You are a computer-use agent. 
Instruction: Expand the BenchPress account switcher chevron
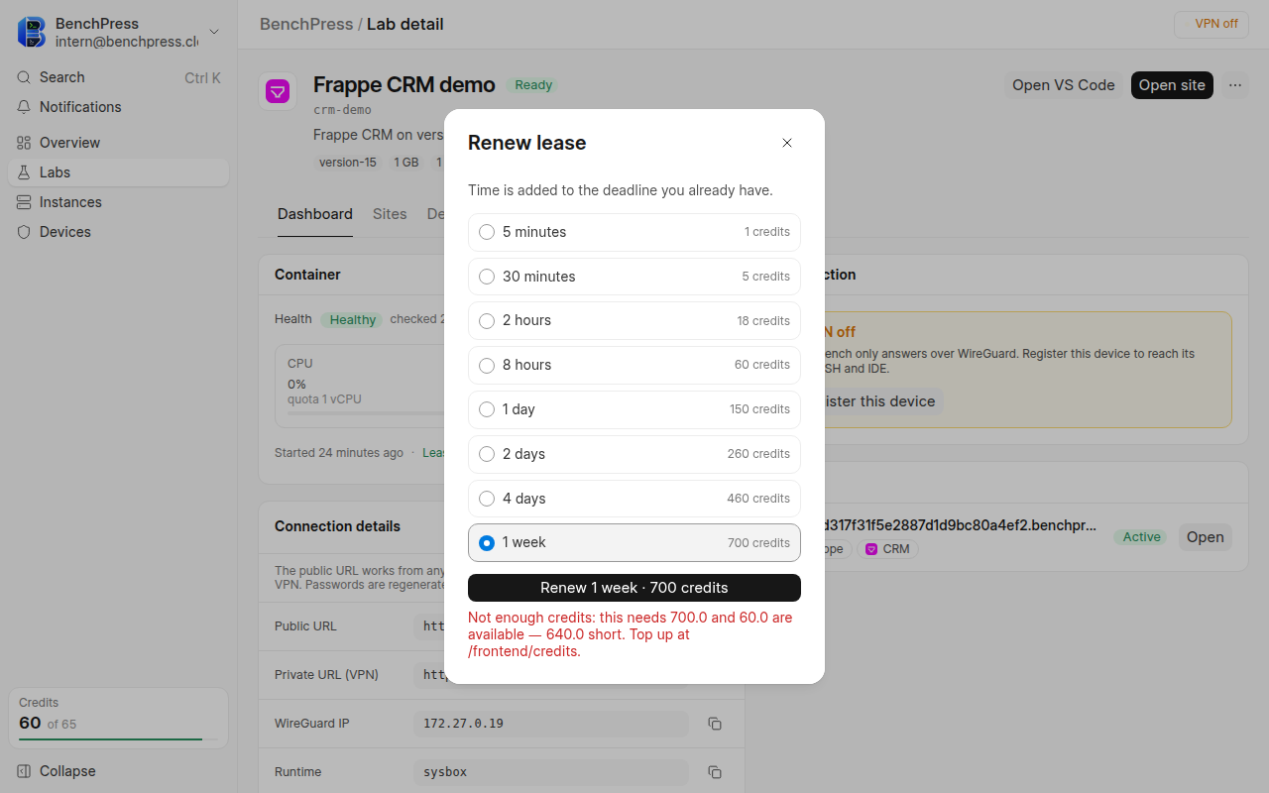coord(214,32)
